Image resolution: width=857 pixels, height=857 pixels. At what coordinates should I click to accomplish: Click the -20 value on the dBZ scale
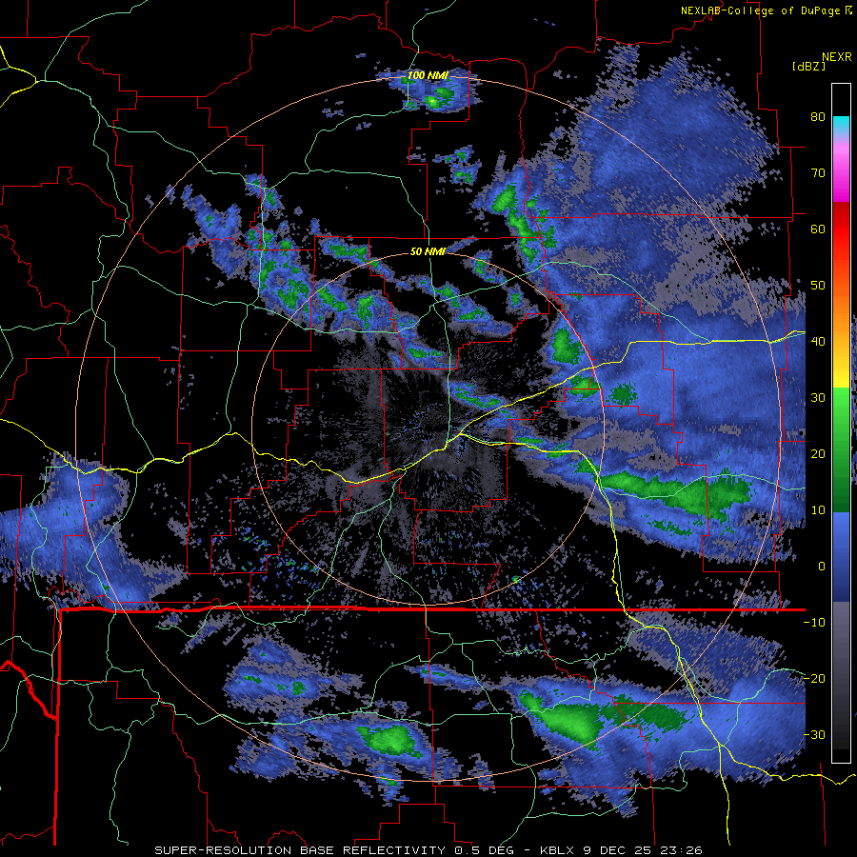(814, 678)
